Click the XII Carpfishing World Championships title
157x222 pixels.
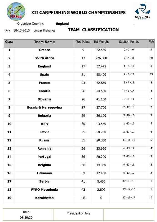(78, 12)
